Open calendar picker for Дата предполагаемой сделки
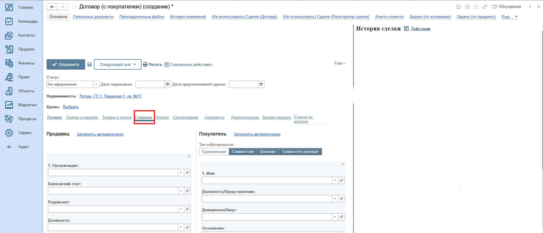The width and height of the screenshot is (543, 233). click(261, 84)
